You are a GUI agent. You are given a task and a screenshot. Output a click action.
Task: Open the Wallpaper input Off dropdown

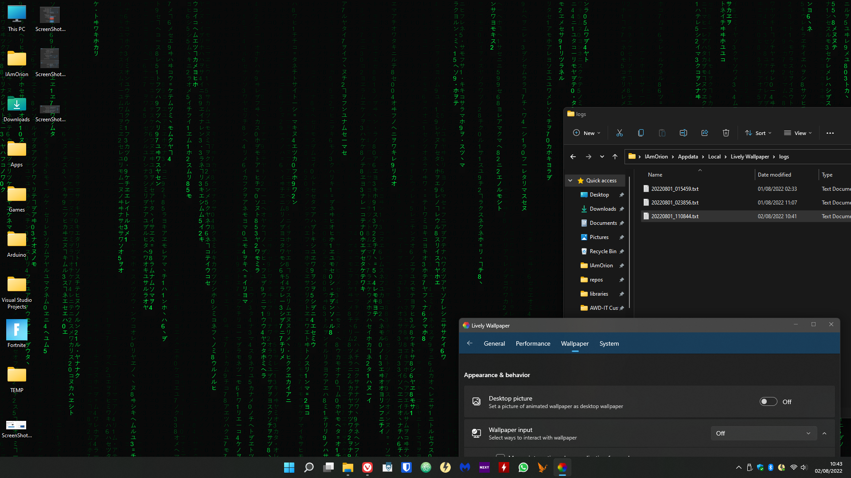763,433
